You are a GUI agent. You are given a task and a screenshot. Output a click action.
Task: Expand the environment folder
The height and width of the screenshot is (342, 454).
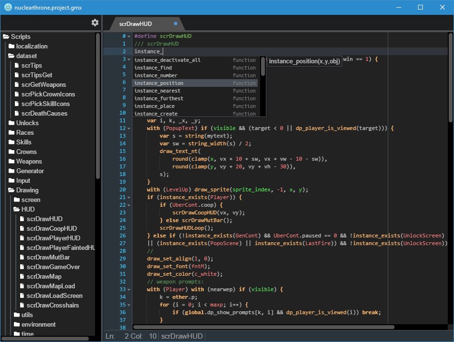tap(35, 324)
